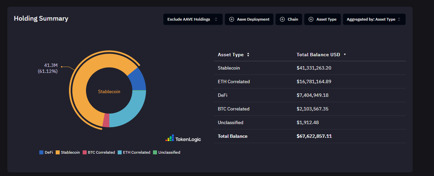The width and height of the screenshot is (434, 176).
Task: Toggle the Unclassified legend entry
Action: click(x=166, y=152)
